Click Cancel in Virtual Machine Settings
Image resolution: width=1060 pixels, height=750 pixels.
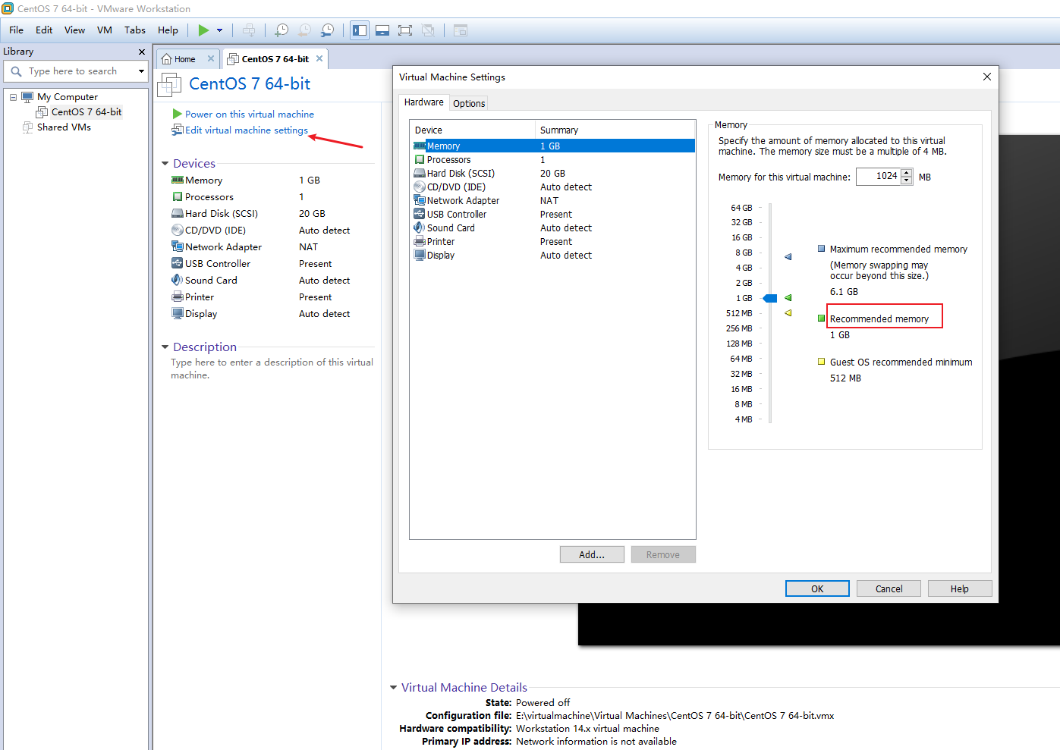[x=889, y=588]
